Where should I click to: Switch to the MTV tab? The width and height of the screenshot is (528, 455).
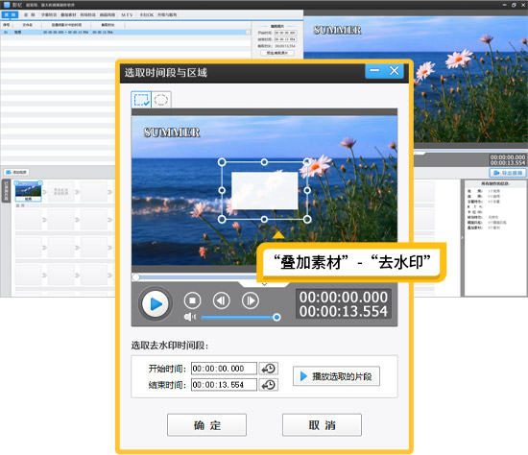click(127, 14)
